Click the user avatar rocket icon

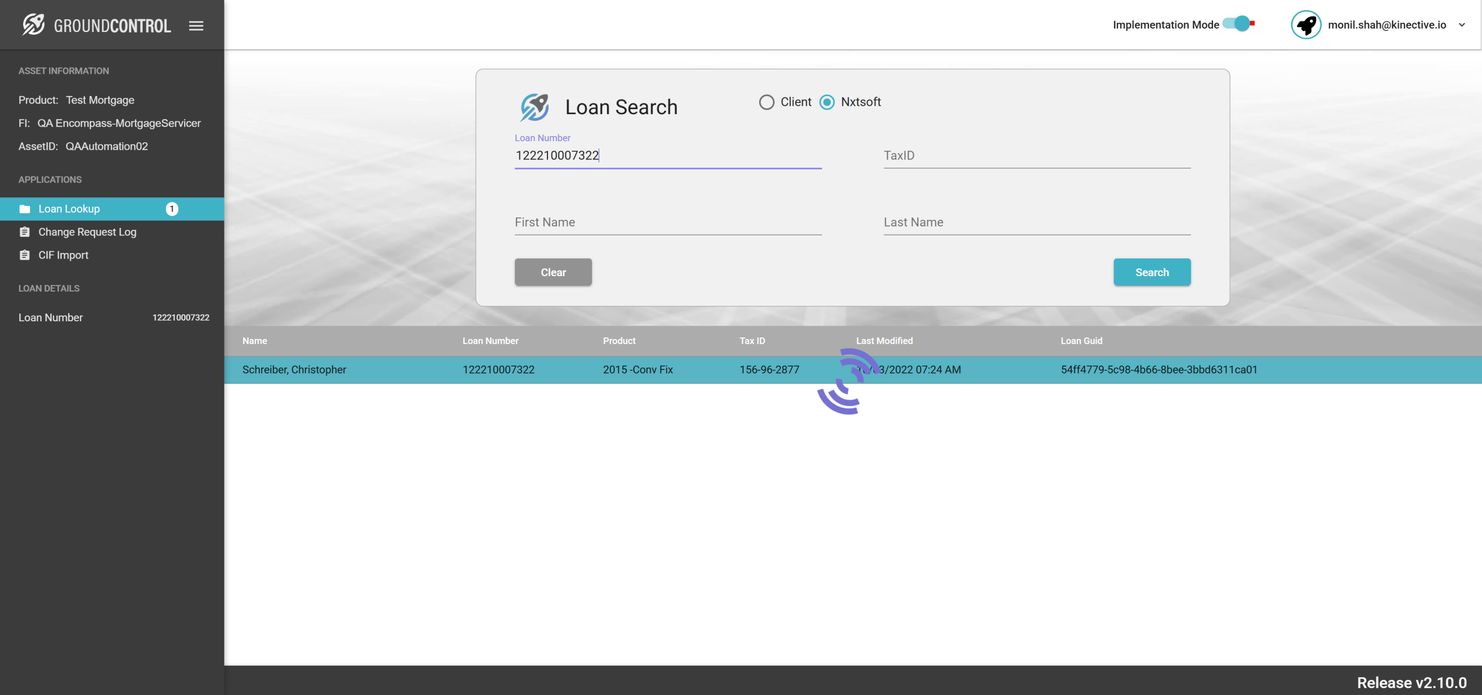1306,25
